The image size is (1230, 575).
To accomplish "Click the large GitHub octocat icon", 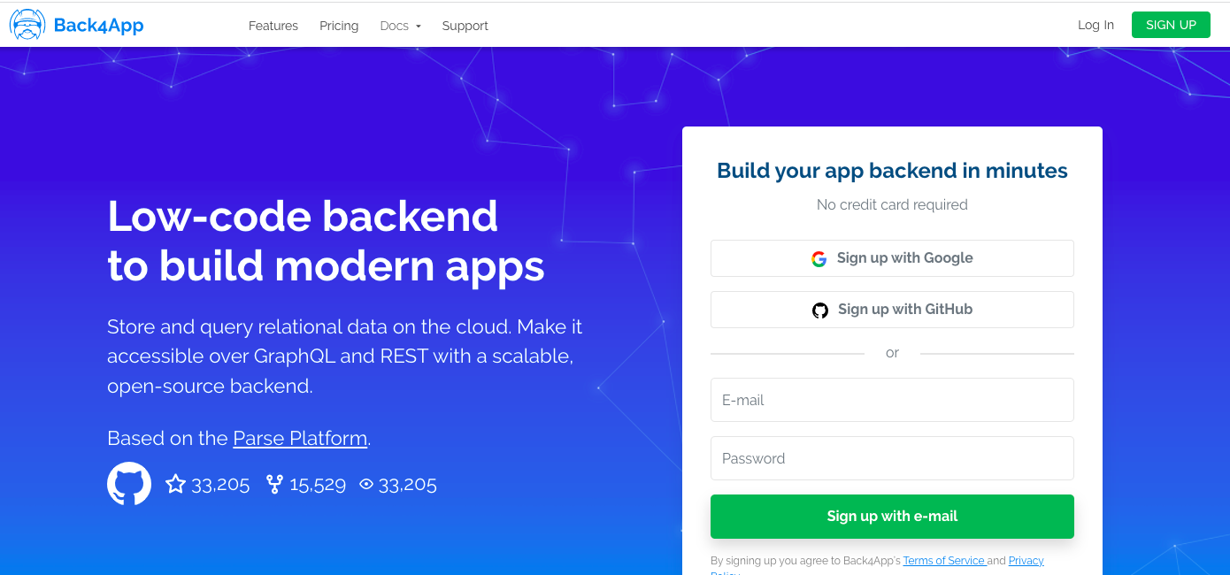I will coord(129,484).
